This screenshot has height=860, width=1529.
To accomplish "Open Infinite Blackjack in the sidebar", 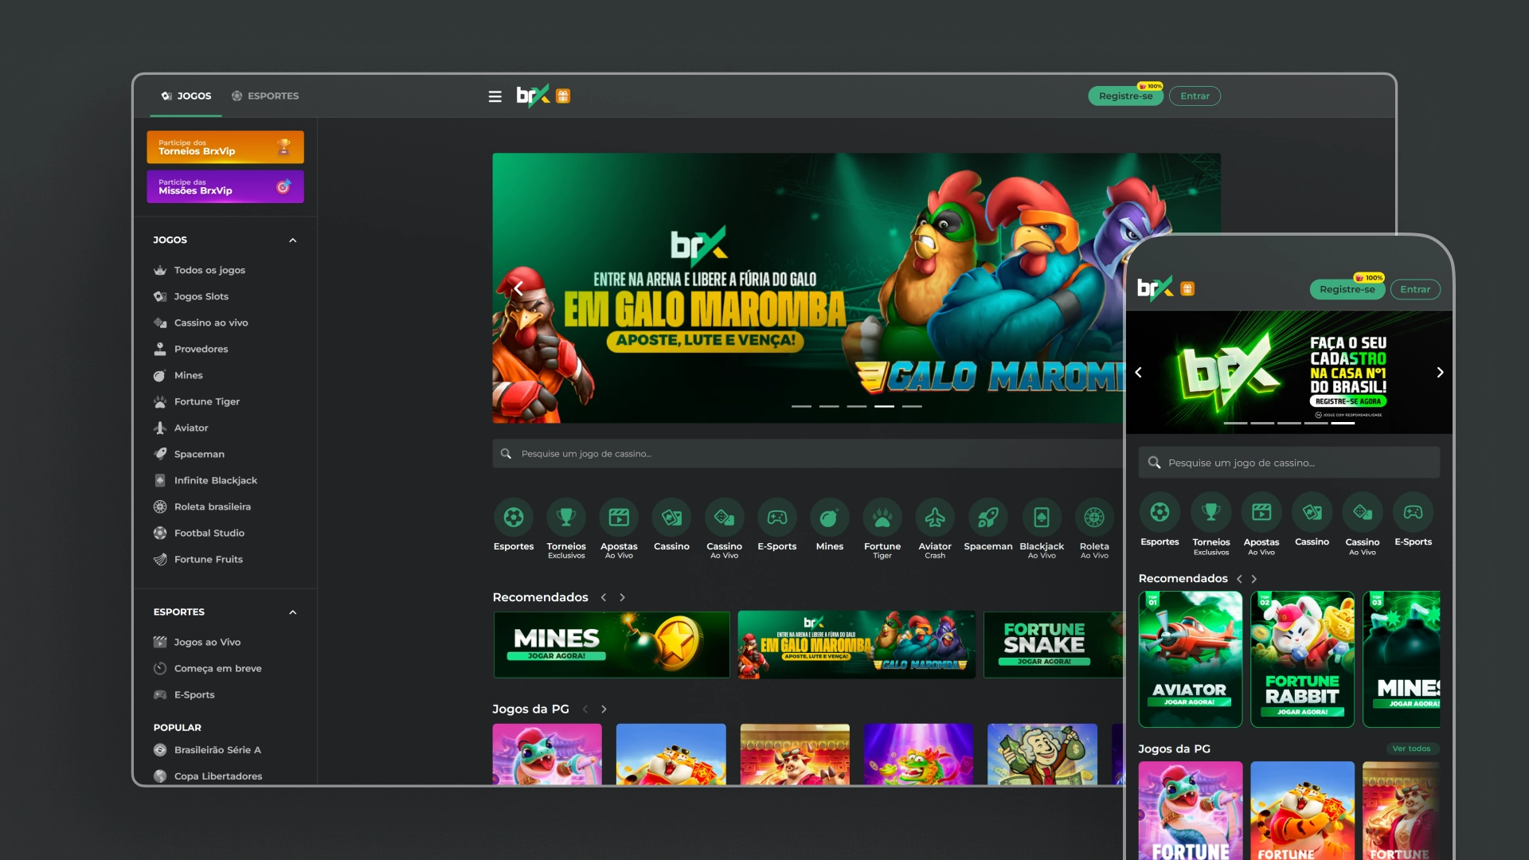I will pyautogui.click(x=215, y=480).
